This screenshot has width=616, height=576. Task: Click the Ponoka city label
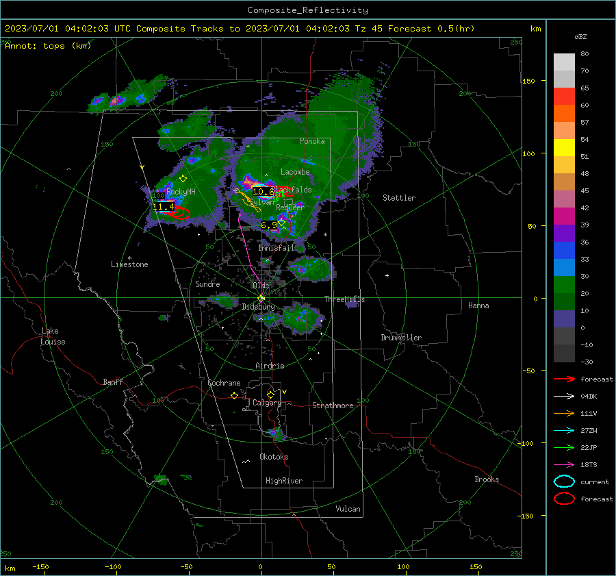coord(312,141)
